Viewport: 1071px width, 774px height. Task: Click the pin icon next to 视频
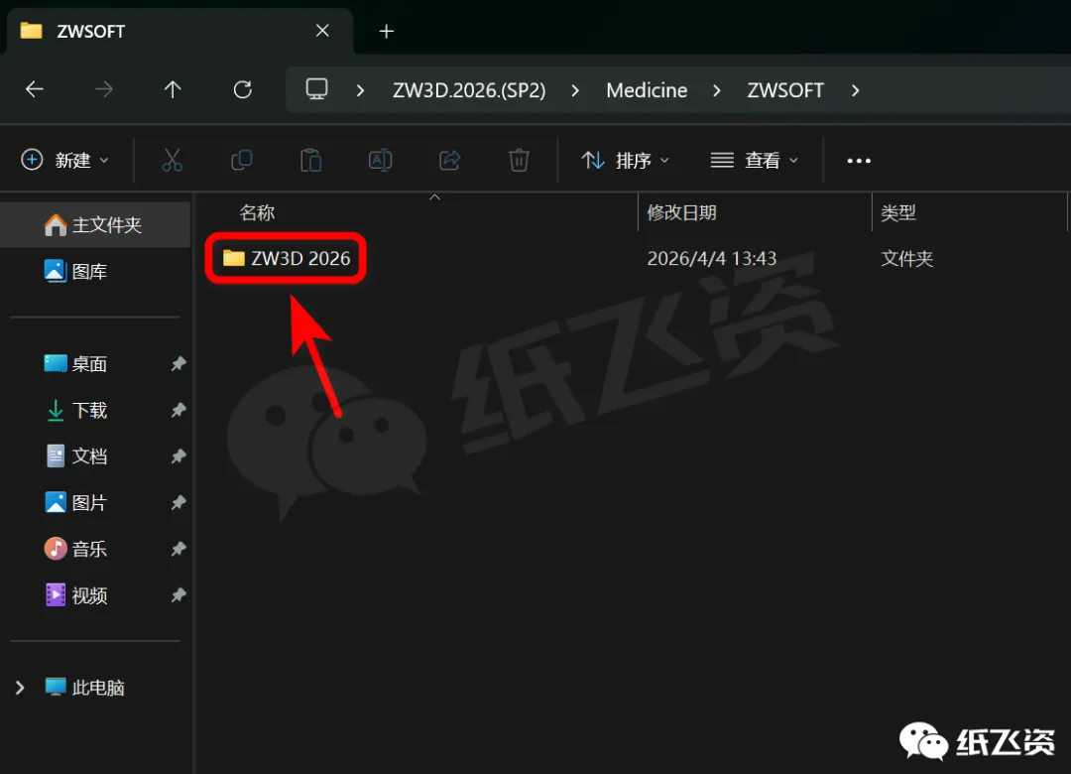click(x=178, y=595)
